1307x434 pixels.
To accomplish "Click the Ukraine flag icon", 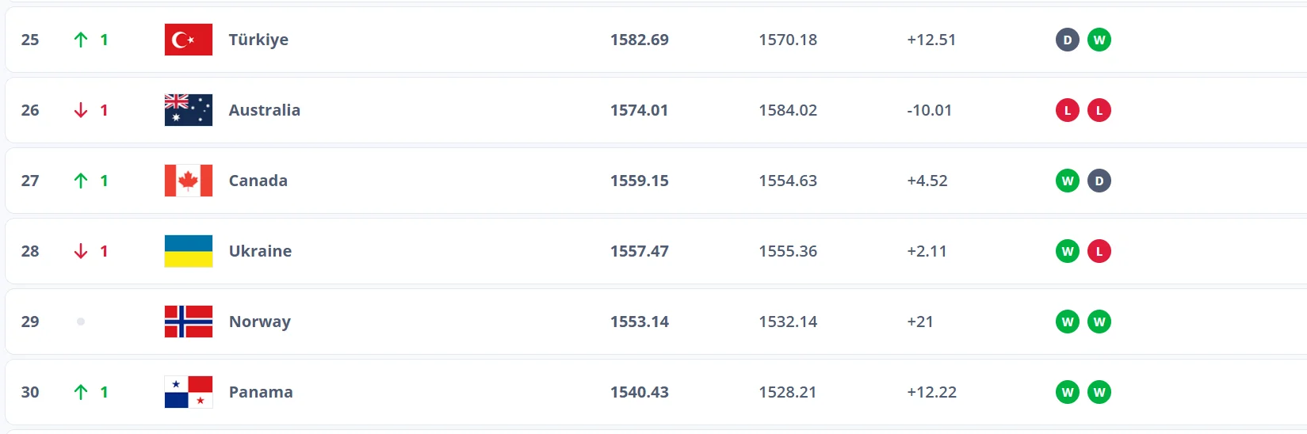I will (189, 251).
